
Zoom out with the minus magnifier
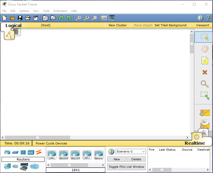(x=94, y=18)
